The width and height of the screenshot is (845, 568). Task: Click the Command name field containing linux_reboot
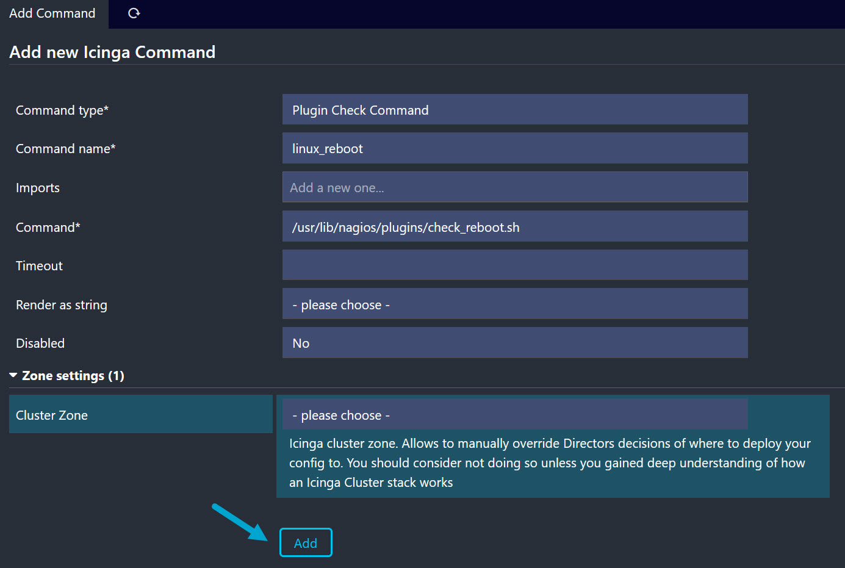point(514,148)
